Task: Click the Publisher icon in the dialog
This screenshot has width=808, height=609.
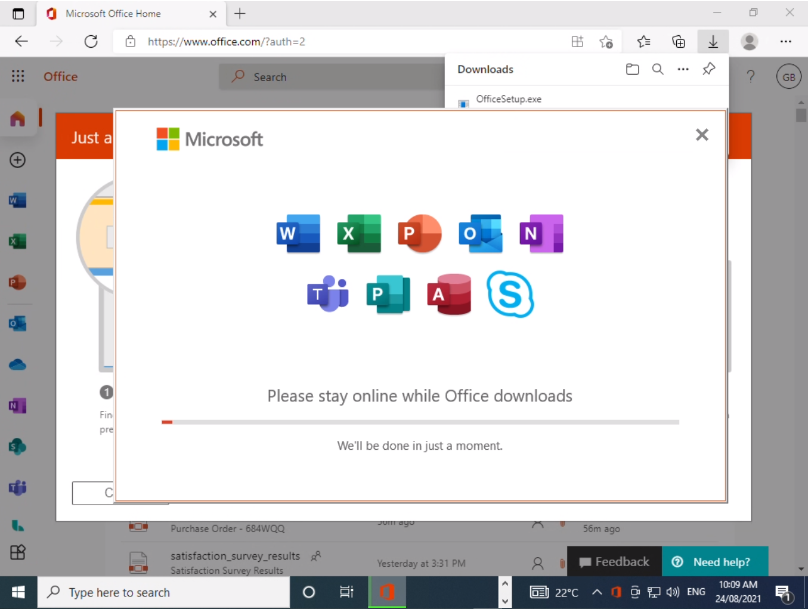Action: [x=388, y=294]
